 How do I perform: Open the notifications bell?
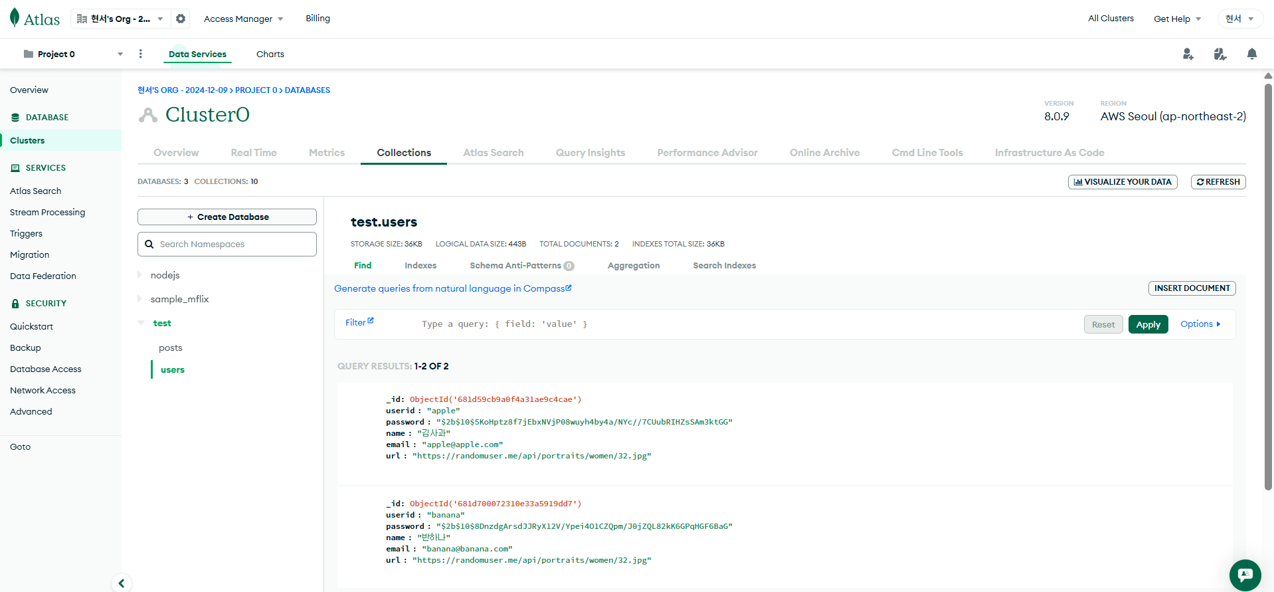[x=1252, y=54]
